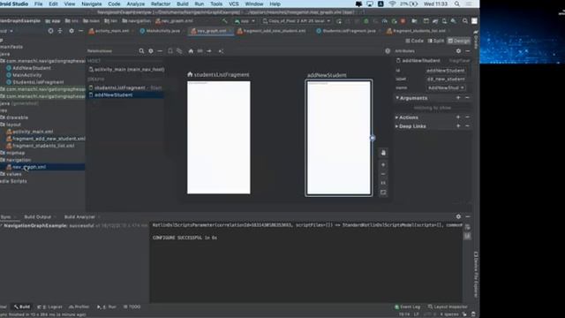Open the project view mode dropdown

point(6,31)
